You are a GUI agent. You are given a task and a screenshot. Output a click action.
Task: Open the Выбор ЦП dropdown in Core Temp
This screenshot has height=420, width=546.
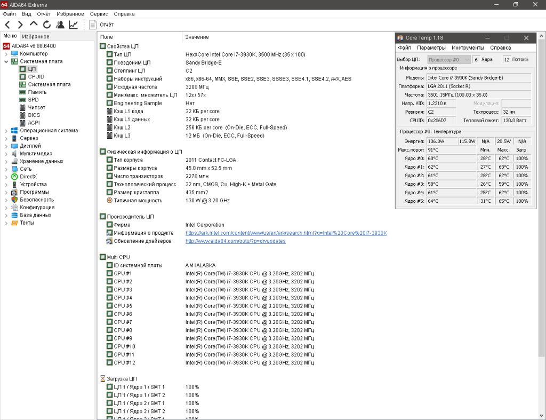449,60
